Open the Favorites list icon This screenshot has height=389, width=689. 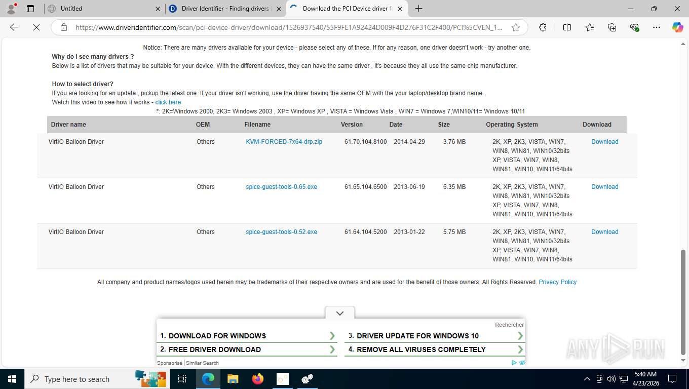tap(590, 27)
